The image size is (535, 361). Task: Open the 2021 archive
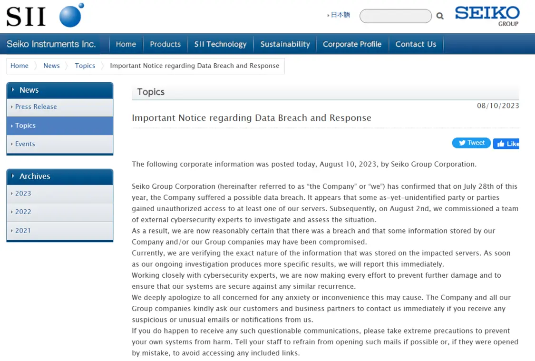[60, 231]
